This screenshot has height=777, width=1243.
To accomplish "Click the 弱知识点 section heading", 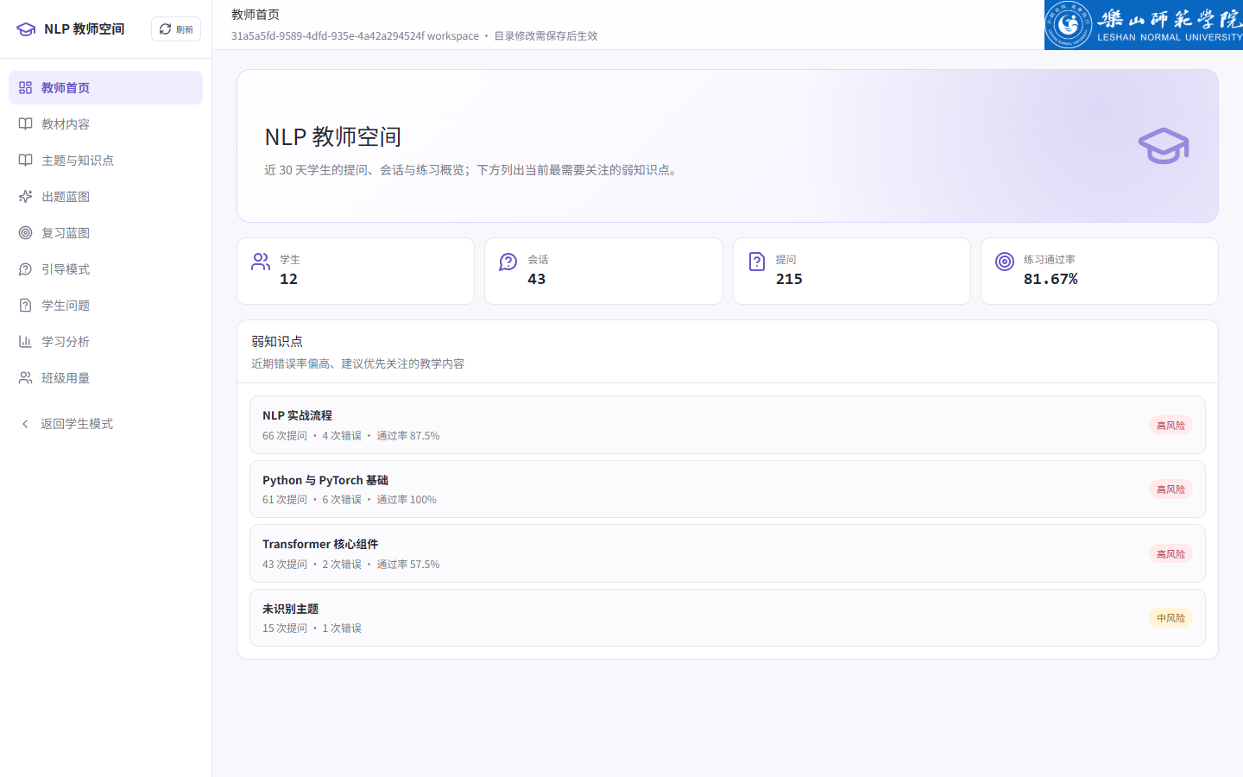I will click(277, 342).
